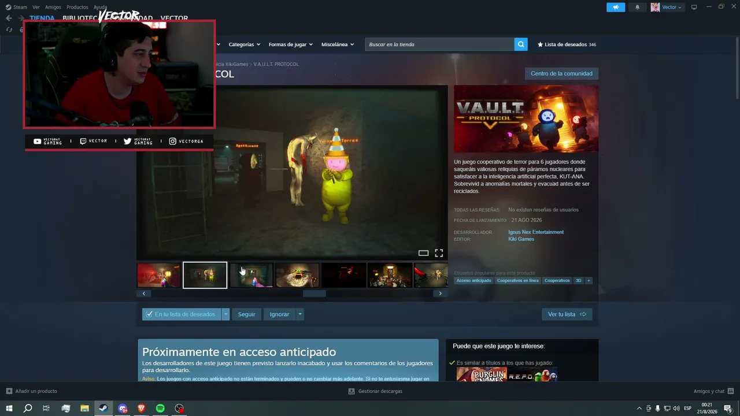Toggle theater mode on the screenshot viewer

pos(423,253)
